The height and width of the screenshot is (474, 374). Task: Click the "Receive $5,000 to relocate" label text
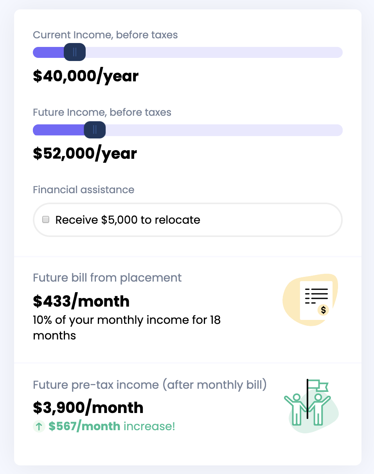[x=128, y=220]
